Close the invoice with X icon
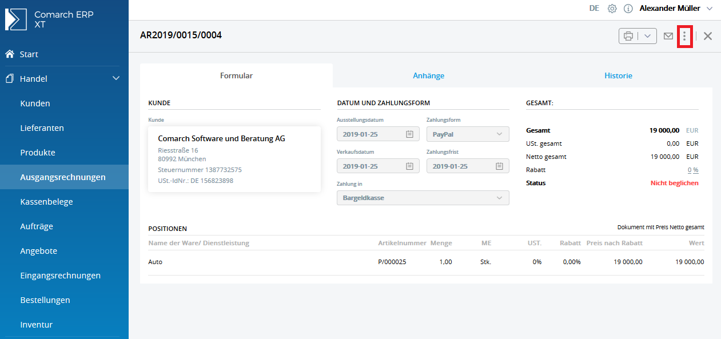The width and height of the screenshot is (721, 339). tap(708, 36)
